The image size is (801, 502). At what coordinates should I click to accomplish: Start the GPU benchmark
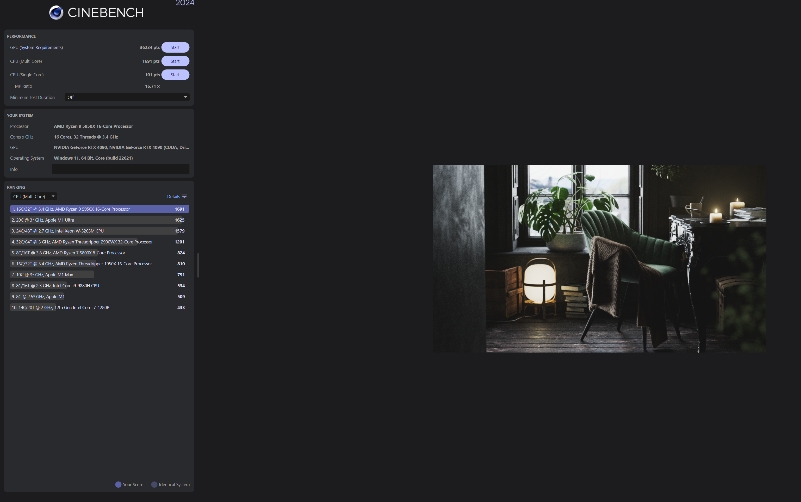[x=175, y=47]
